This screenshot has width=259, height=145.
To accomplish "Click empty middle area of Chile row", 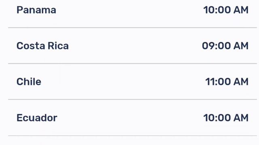I will point(123,82).
